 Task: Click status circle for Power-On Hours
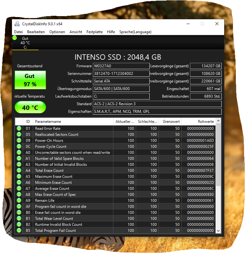pos(19,140)
